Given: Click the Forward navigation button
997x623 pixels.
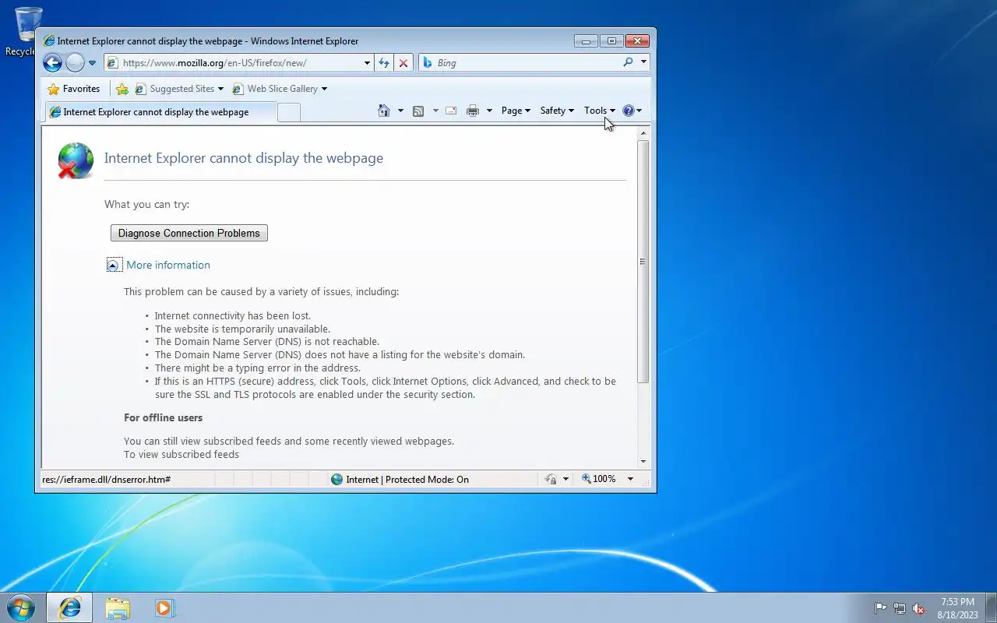Looking at the screenshot, I should click(x=75, y=62).
